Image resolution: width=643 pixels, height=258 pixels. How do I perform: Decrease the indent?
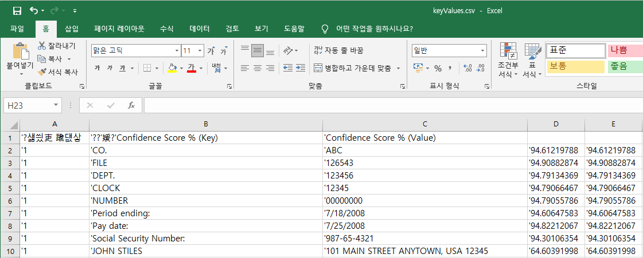point(289,68)
